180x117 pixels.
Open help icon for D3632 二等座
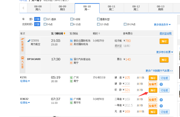161,100
